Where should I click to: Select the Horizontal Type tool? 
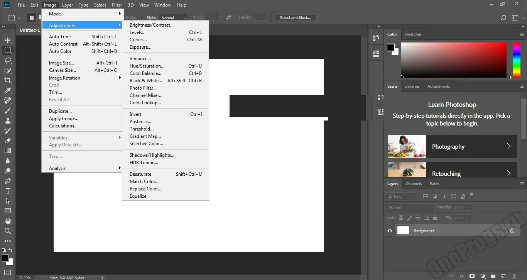coord(8,191)
